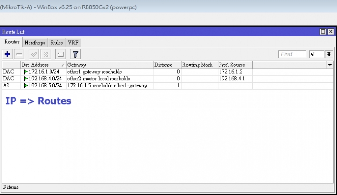
Task: Close the Route List window
Action: tap(330, 32)
